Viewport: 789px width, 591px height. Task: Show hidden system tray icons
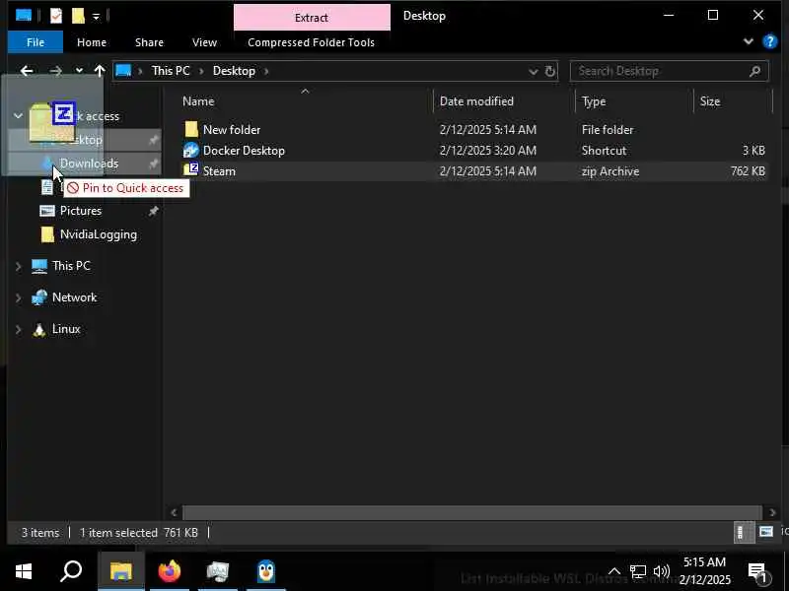pos(613,571)
